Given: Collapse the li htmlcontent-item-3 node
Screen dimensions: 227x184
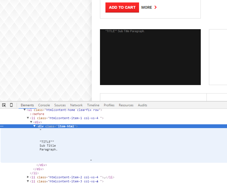Looking at the screenshot, I should (28, 181).
